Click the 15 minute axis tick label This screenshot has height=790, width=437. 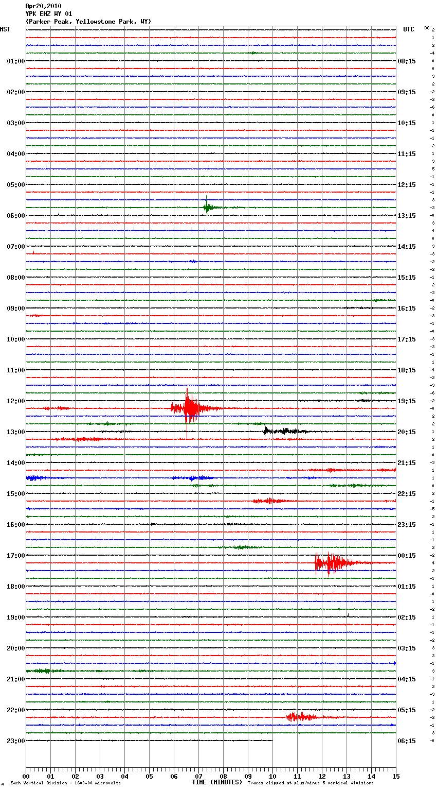tap(396, 776)
